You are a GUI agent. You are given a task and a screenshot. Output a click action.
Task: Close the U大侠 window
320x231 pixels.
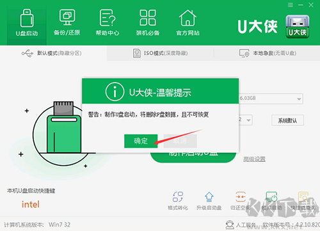pyautogui.click(x=311, y=4)
